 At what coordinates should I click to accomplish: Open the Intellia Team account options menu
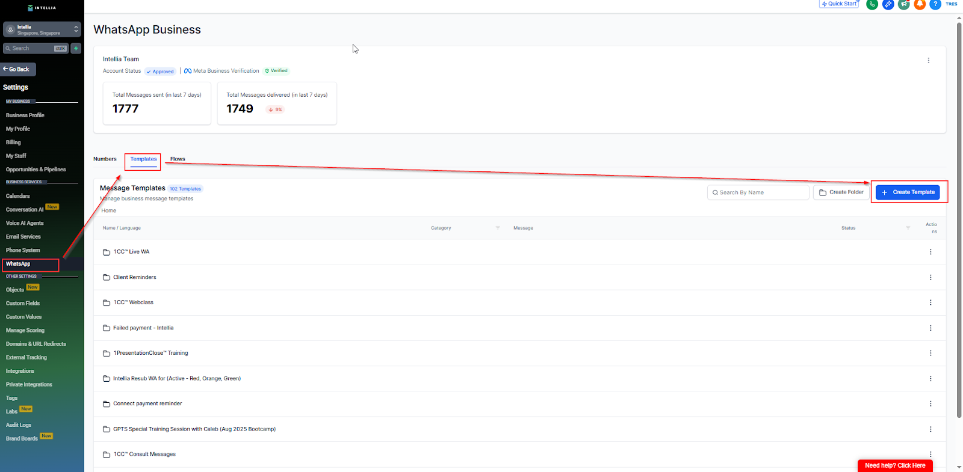[x=929, y=60]
